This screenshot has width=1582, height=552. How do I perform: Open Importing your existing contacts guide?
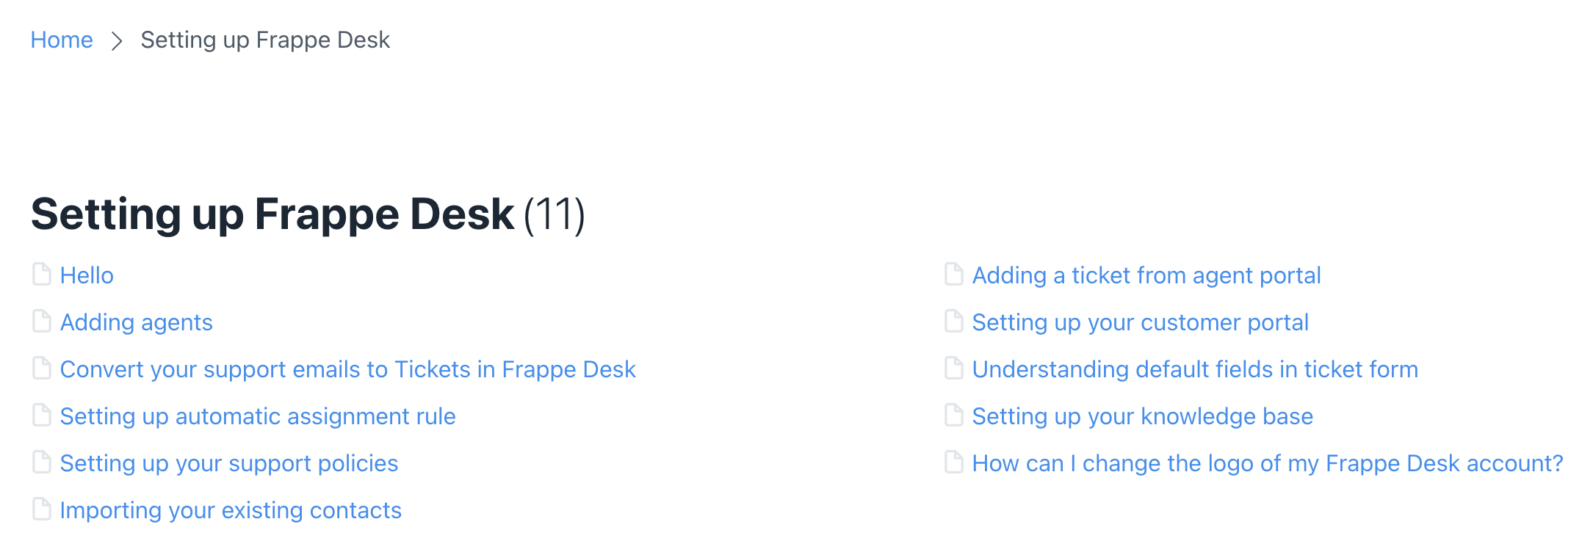point(231,509)
